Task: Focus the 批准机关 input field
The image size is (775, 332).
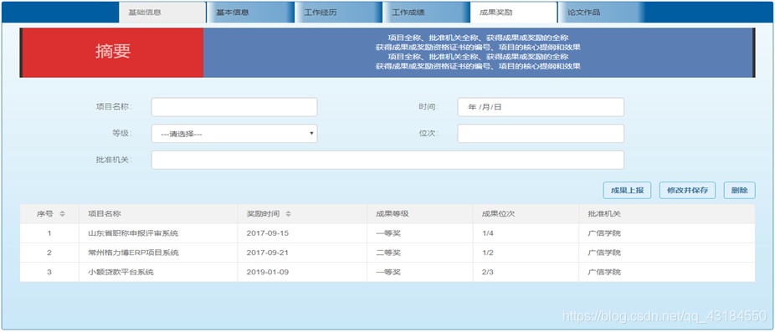Action: tap(387, 160)
